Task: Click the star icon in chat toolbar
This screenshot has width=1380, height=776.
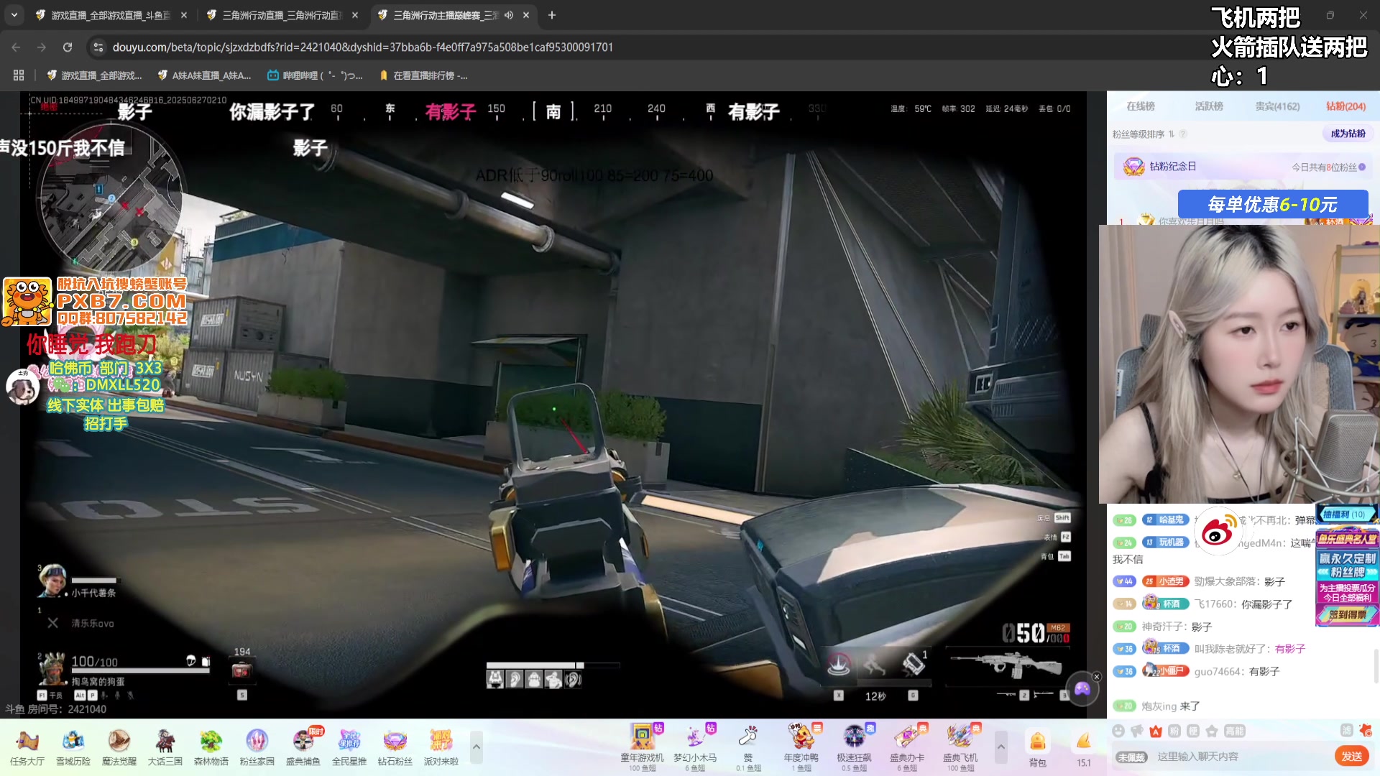Action: click(1212, 731)
